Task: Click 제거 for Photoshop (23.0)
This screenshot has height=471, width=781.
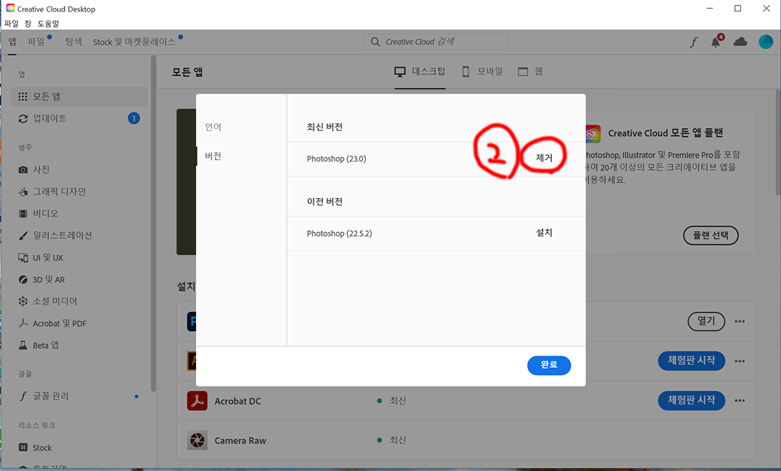Action: pyautogui.click(x=544, y=158)
